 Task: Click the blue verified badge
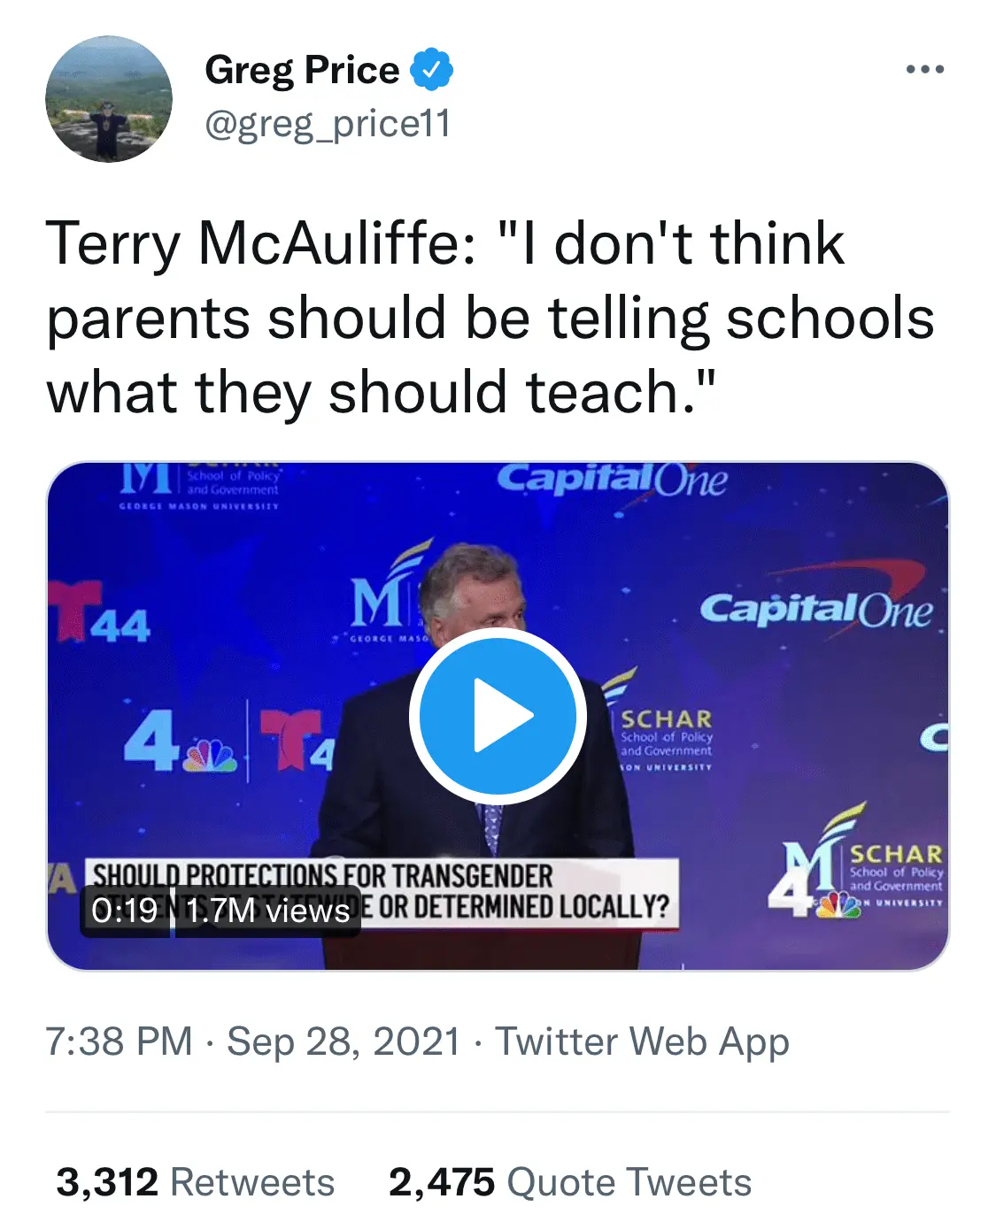pyautogui.click(x=431, y=70)
